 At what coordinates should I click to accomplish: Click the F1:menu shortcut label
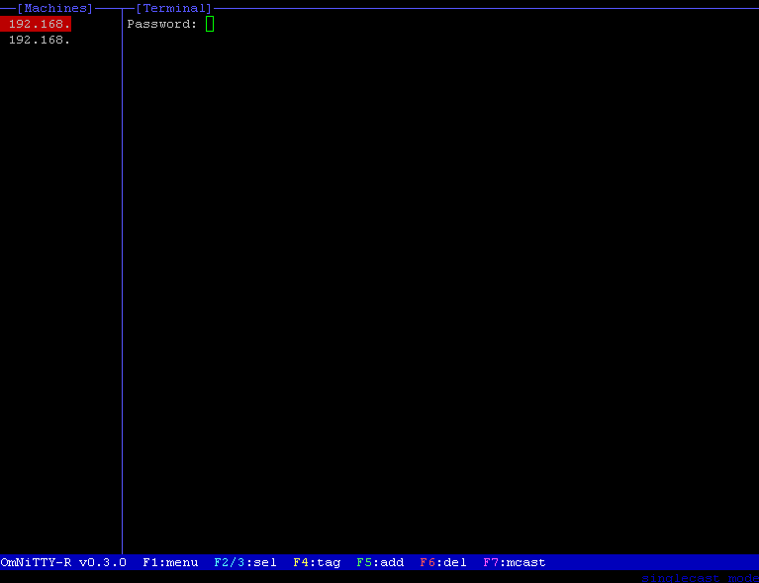point(170,562)
